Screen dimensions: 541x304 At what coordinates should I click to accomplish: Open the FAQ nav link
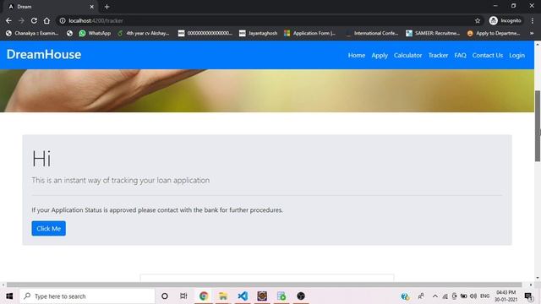coord(460,55)
